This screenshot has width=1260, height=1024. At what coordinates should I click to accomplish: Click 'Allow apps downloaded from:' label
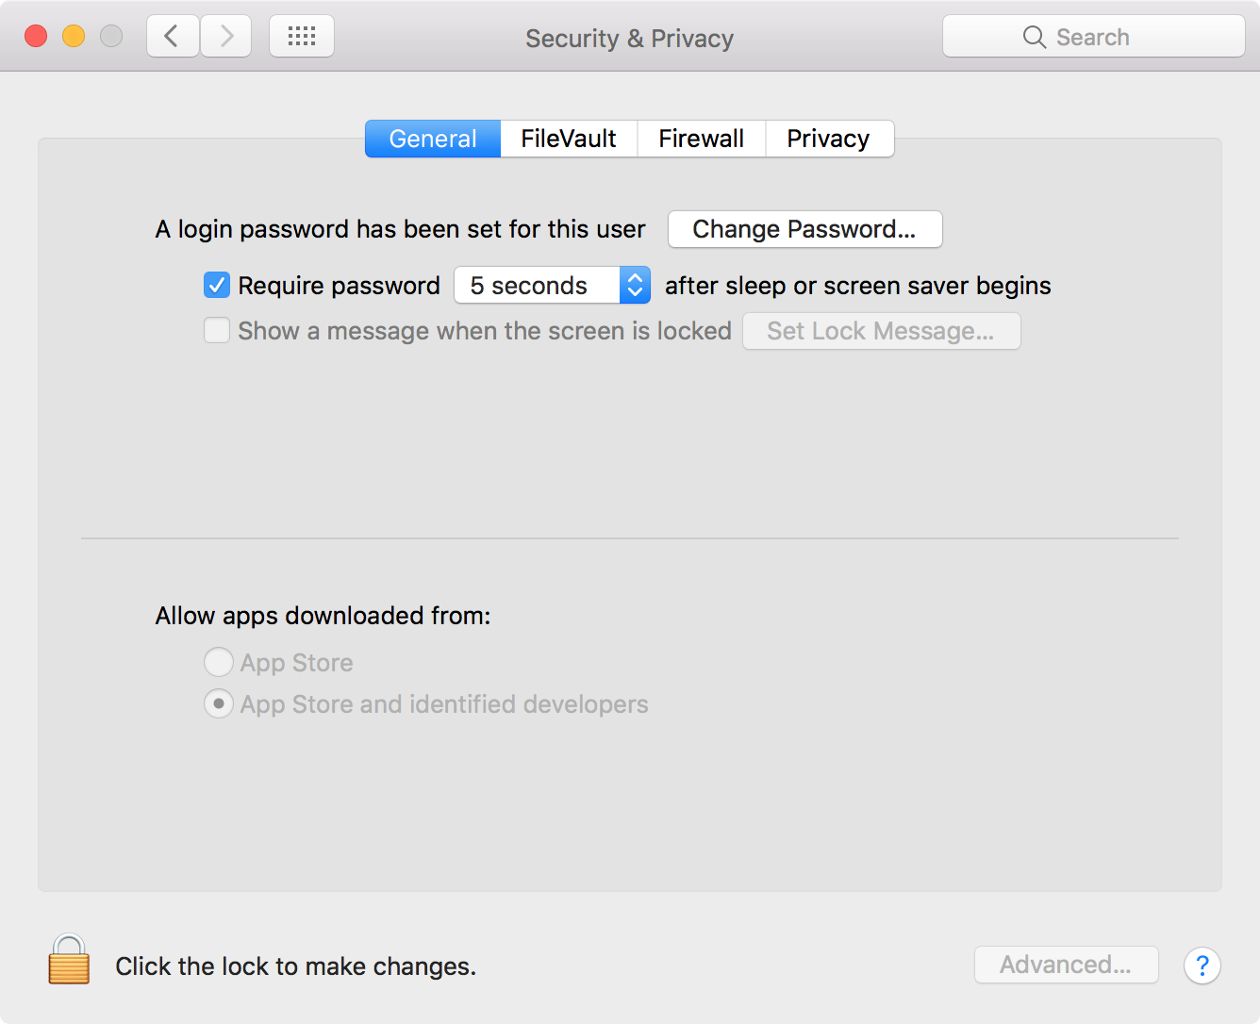(323, 616)
